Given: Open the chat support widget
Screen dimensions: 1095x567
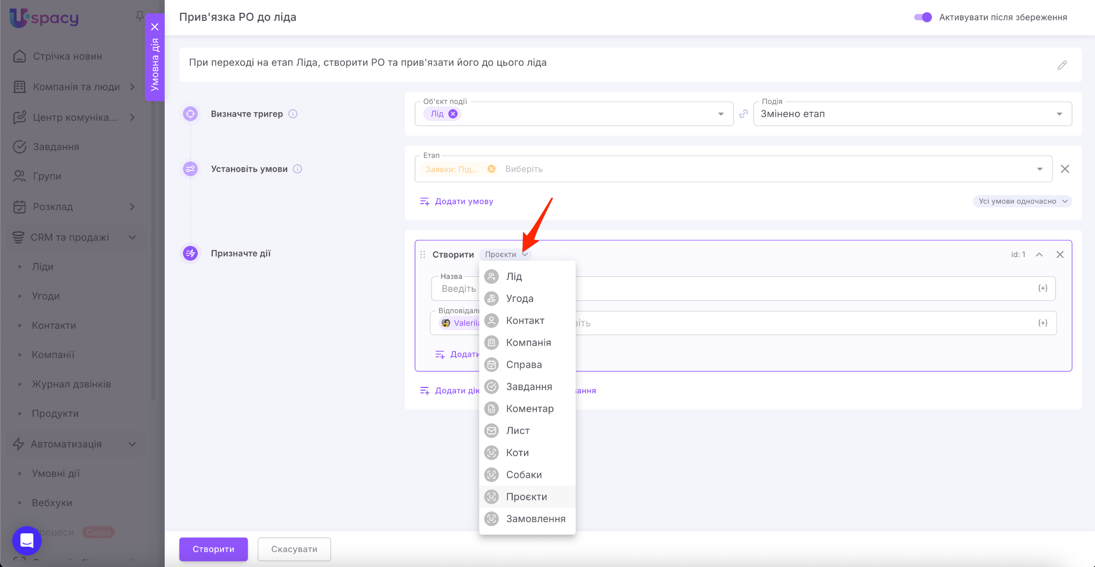Looking at the screenshot, I should point(27,540).
